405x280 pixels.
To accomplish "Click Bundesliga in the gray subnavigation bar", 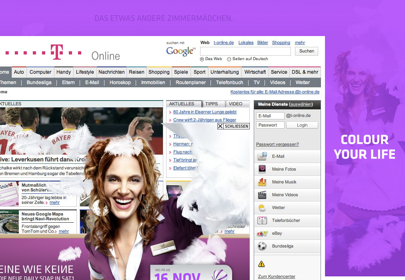I will pos(39,83).
